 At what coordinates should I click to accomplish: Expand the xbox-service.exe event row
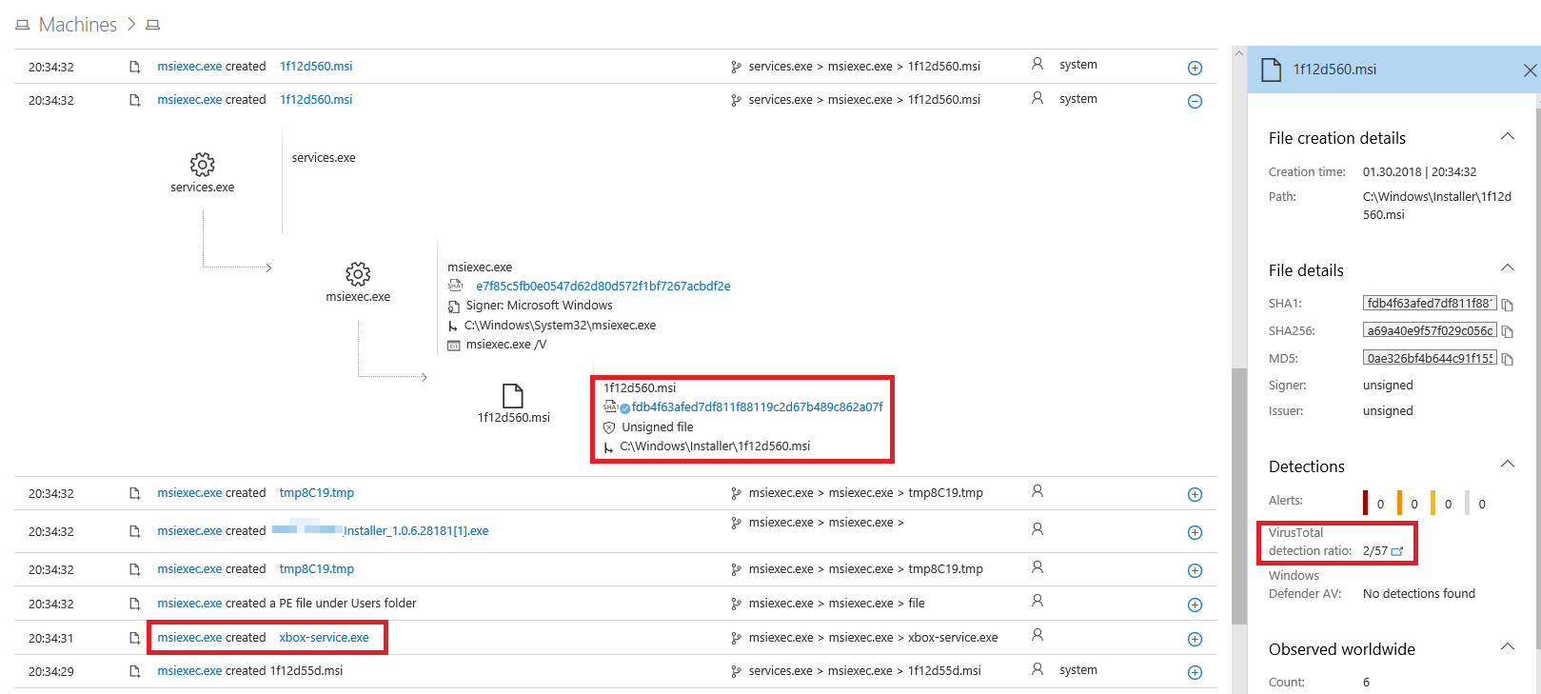pos(1195,639)
